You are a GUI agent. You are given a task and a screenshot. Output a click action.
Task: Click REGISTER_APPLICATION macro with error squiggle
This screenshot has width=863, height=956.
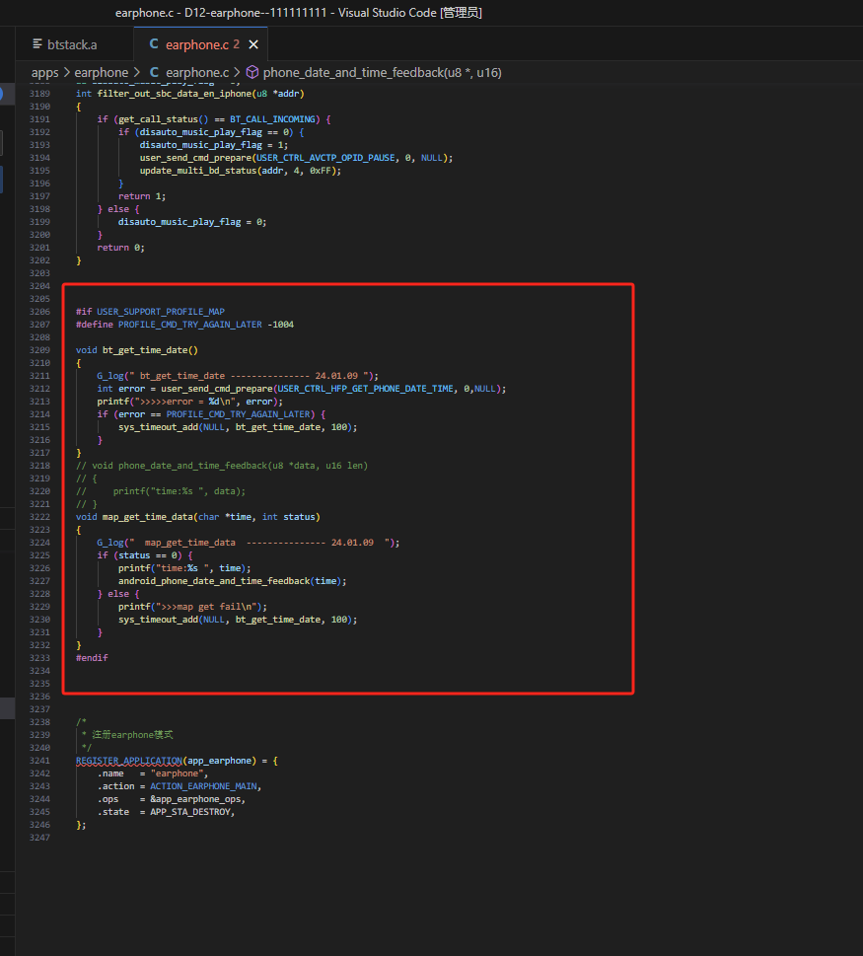coord(128,761)
